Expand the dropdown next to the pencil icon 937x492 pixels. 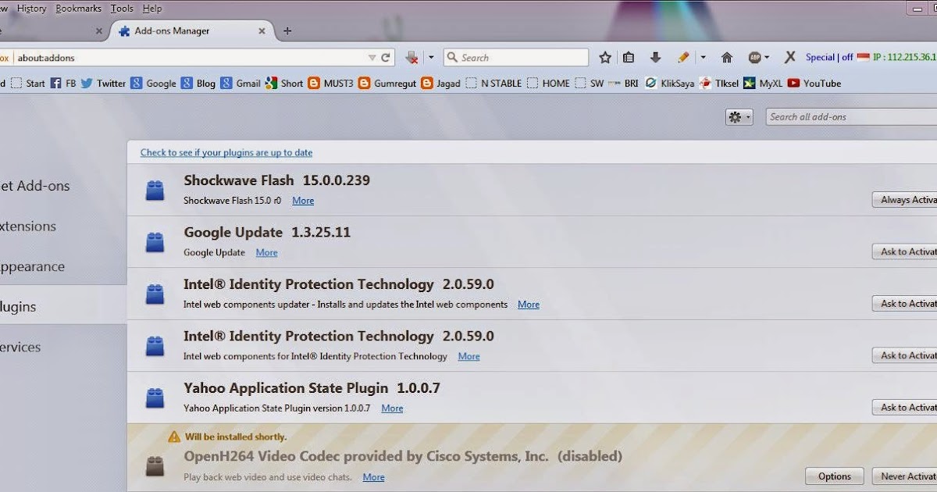point(703,58)
